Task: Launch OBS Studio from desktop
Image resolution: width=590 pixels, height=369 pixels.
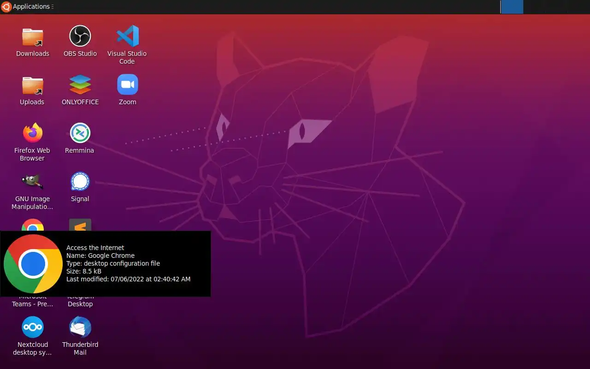Action: [80, 36]
